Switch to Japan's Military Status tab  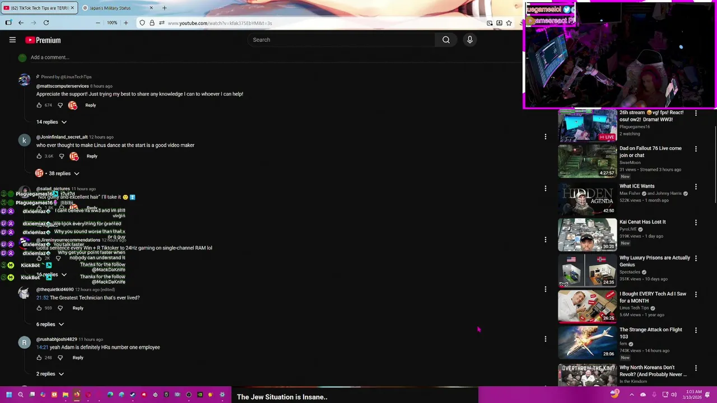click(x=117, y=8)
